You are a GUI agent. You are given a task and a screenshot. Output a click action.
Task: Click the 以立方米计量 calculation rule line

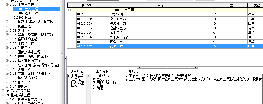pyautogui.click(x=193, y=79)
